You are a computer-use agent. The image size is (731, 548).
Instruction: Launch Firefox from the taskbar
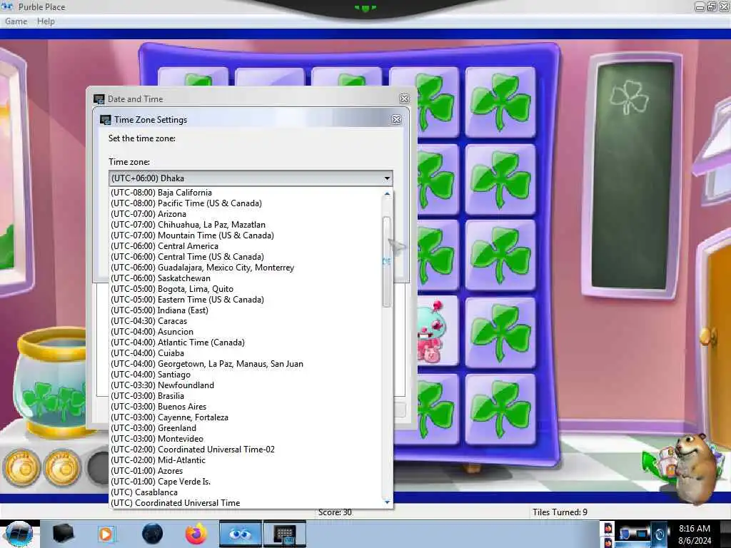point(196,534)
